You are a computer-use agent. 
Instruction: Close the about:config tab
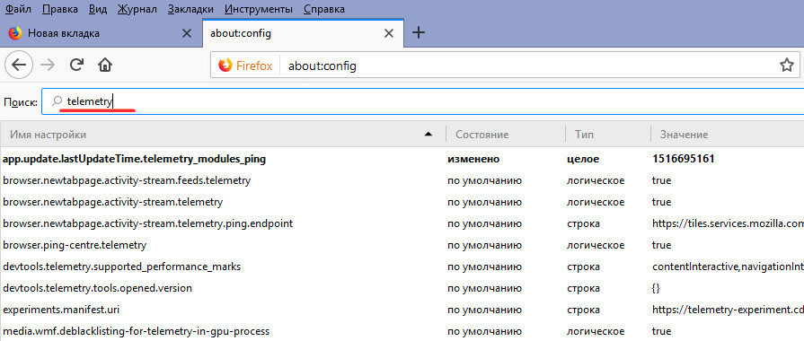389,34
